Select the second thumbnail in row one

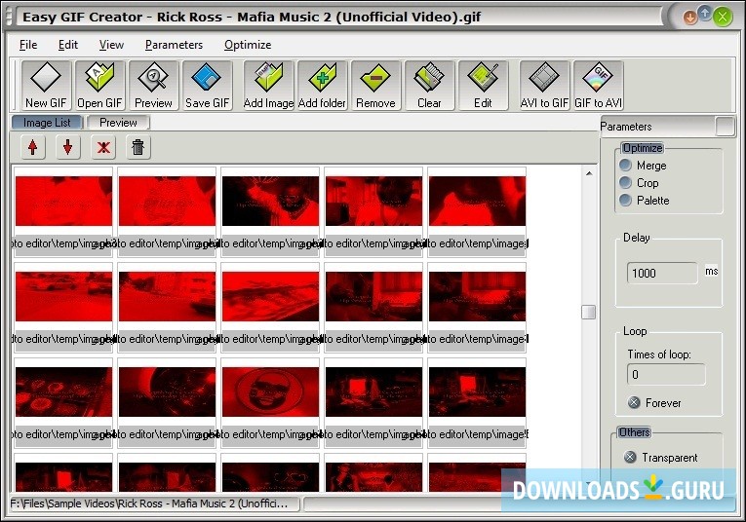coord(167,201)
